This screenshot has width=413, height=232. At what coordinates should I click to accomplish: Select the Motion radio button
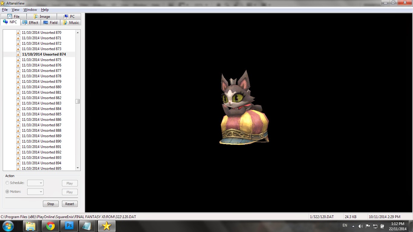[x=7, y=192]
